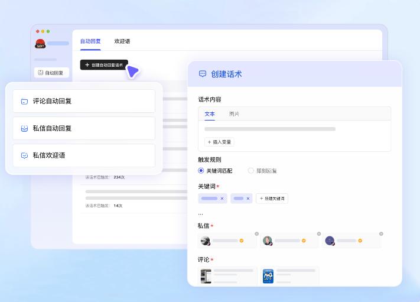Click the third 私信 purple account avatar
The image size is (420, 302).
(x=330, y=241)
